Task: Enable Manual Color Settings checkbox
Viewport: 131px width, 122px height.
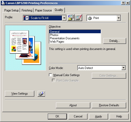Action: click(x=51, y=75)
